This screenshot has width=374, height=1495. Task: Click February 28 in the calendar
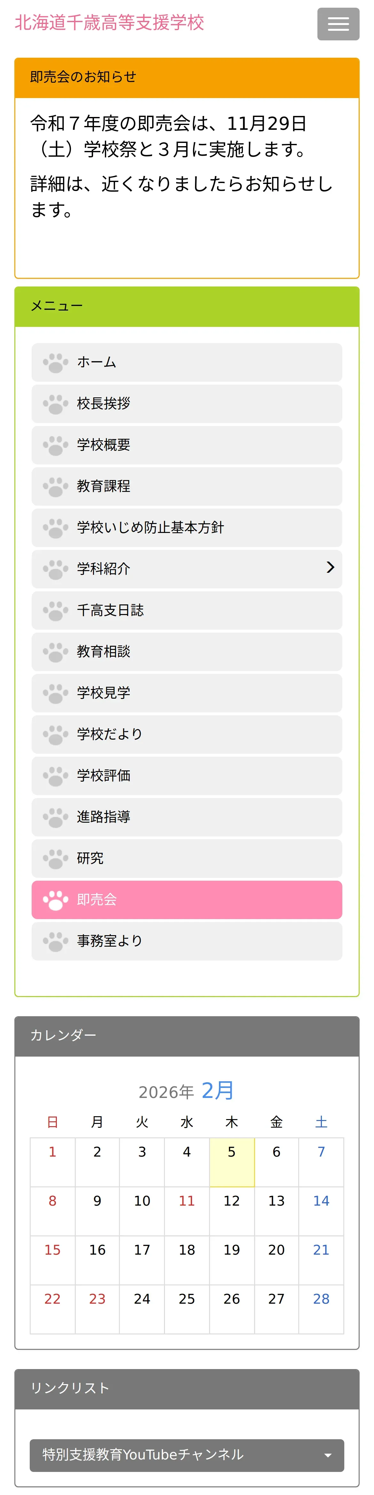coord(321,1309)
